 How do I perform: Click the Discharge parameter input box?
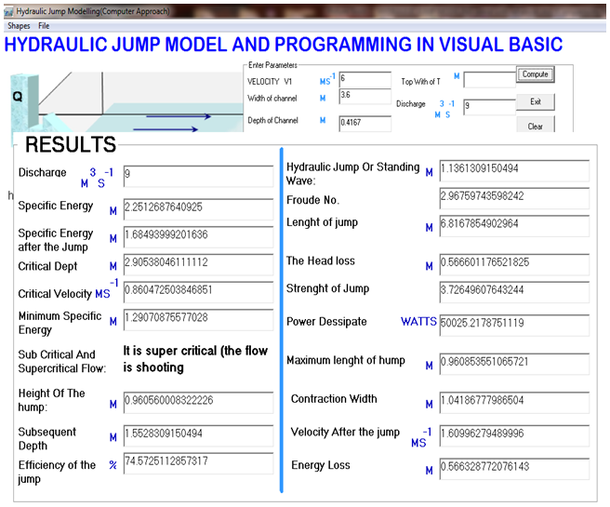coord(487,107)
